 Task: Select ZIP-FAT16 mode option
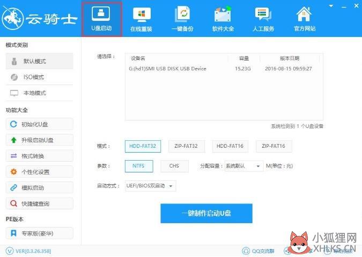274,146
